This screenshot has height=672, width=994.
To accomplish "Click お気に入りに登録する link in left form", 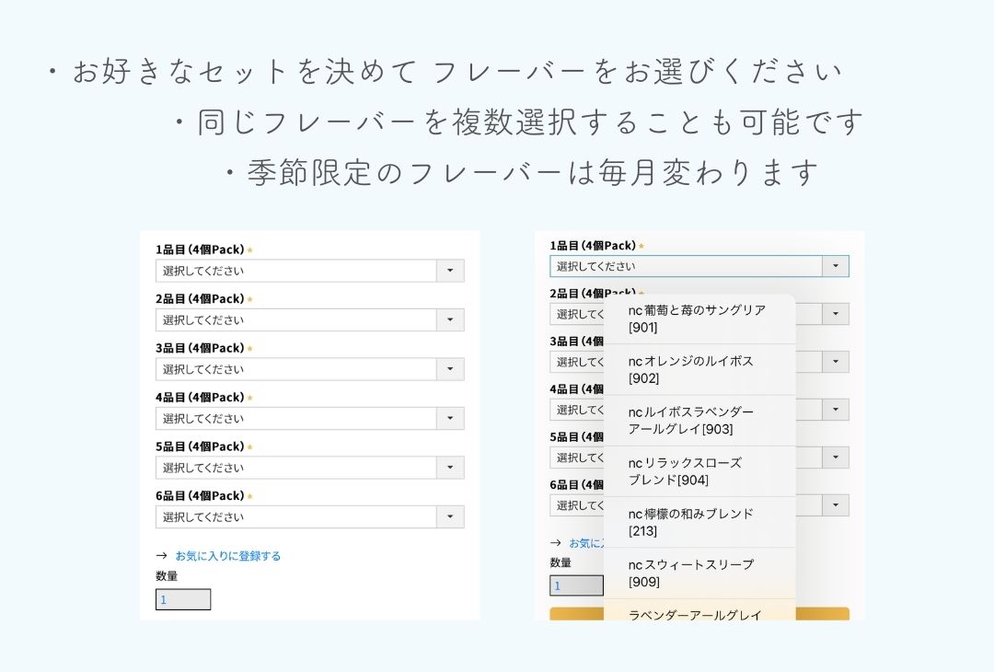I will (227, 556).
